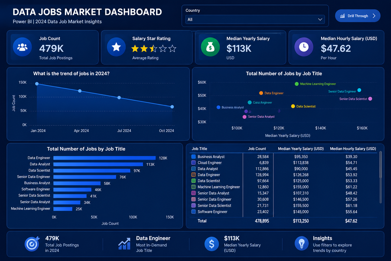This screenshot has height=261, width=391.
Task: Click the second gold rating star
Action: pos(144,48)
